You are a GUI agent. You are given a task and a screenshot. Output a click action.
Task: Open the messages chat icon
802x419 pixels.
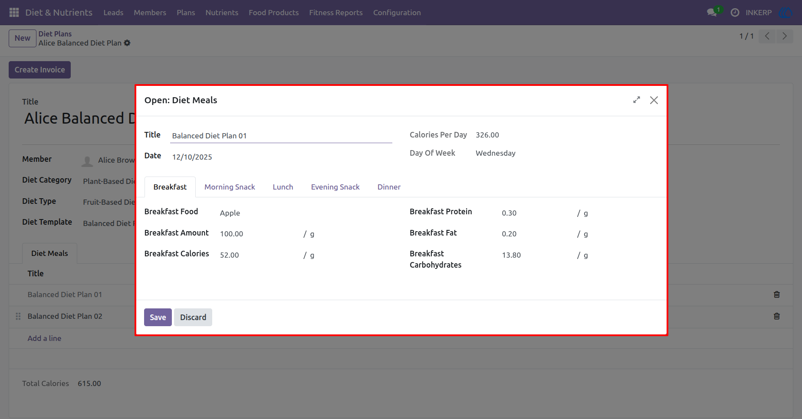tap(712, 13)
